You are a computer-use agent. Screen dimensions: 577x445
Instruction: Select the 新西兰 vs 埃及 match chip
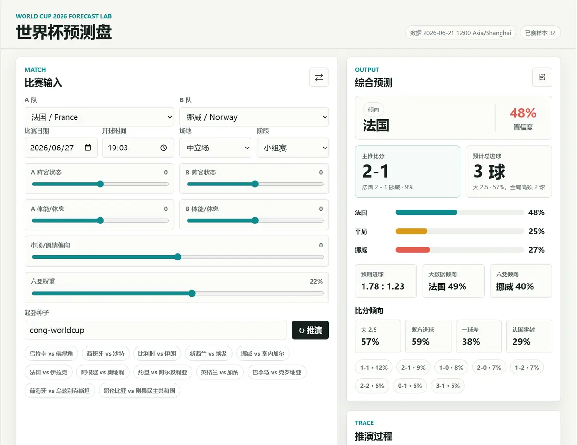pyautogui.click(x=208, y=354)
